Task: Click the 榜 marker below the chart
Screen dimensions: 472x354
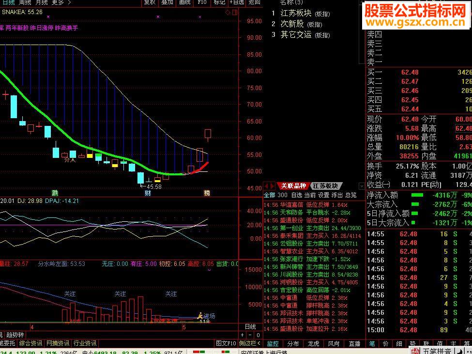Action: point(207,193)
